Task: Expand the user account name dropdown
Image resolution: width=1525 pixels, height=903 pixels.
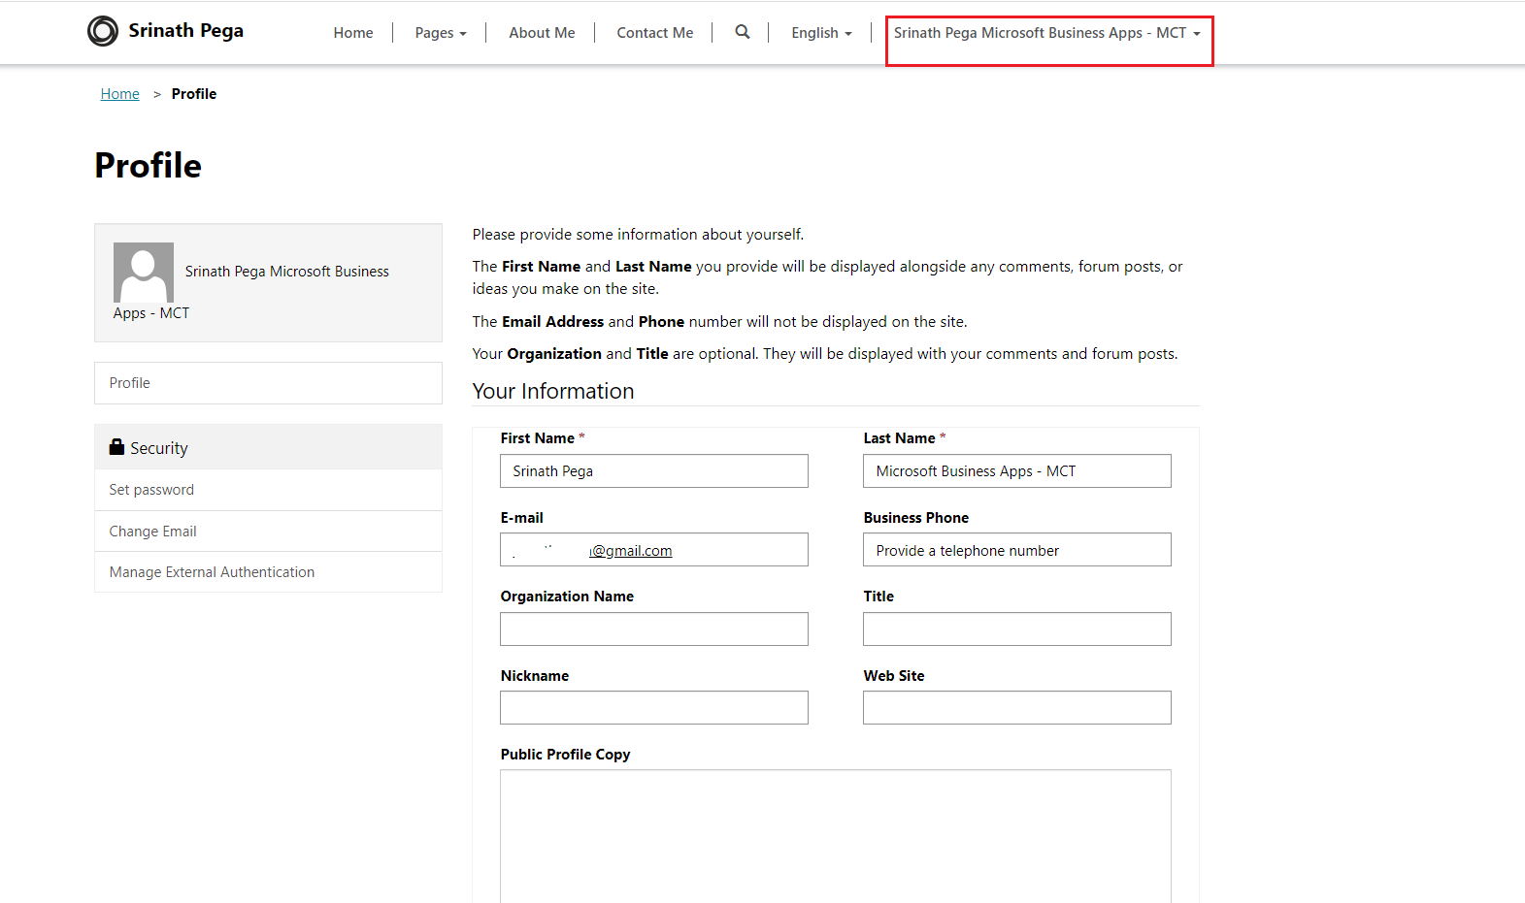Action: pos(1046,33)
